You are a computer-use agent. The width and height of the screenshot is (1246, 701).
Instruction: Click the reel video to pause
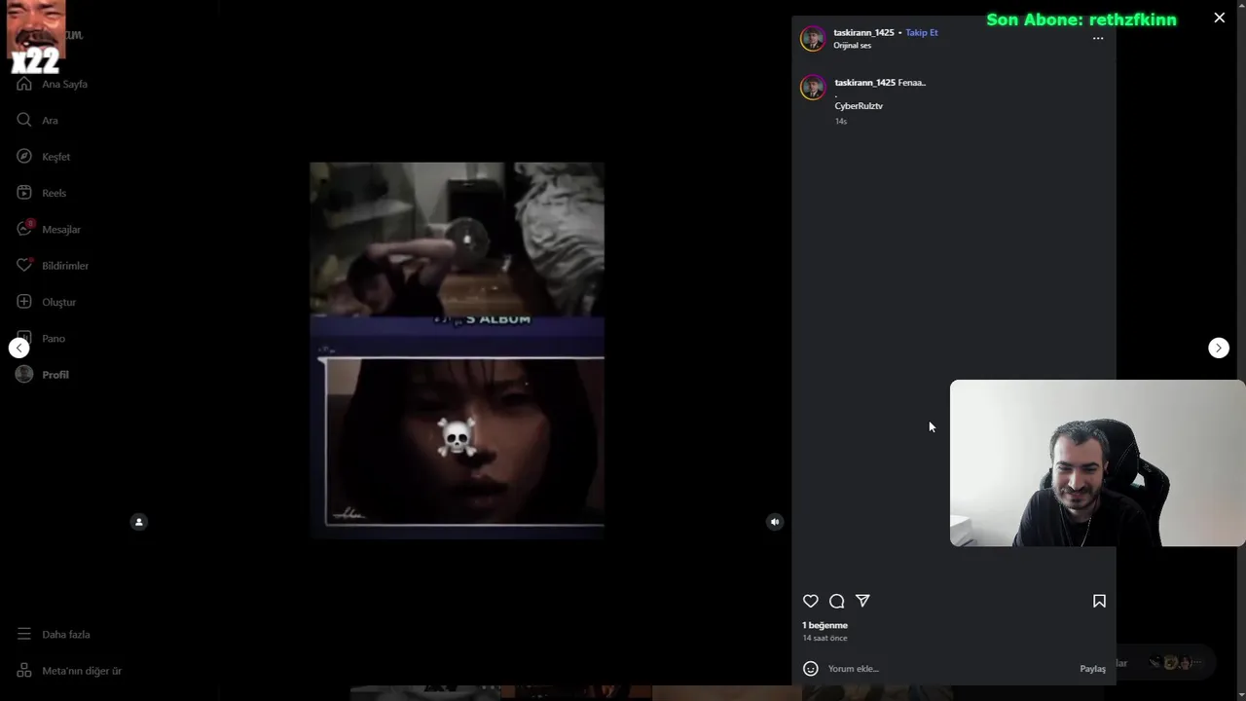[x=457, y=350]
